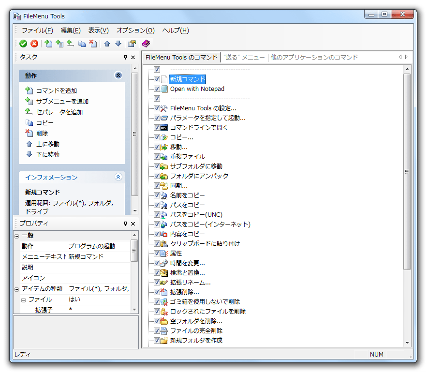Uncheck the 拡張リネーム checkbox

point(157,283)
